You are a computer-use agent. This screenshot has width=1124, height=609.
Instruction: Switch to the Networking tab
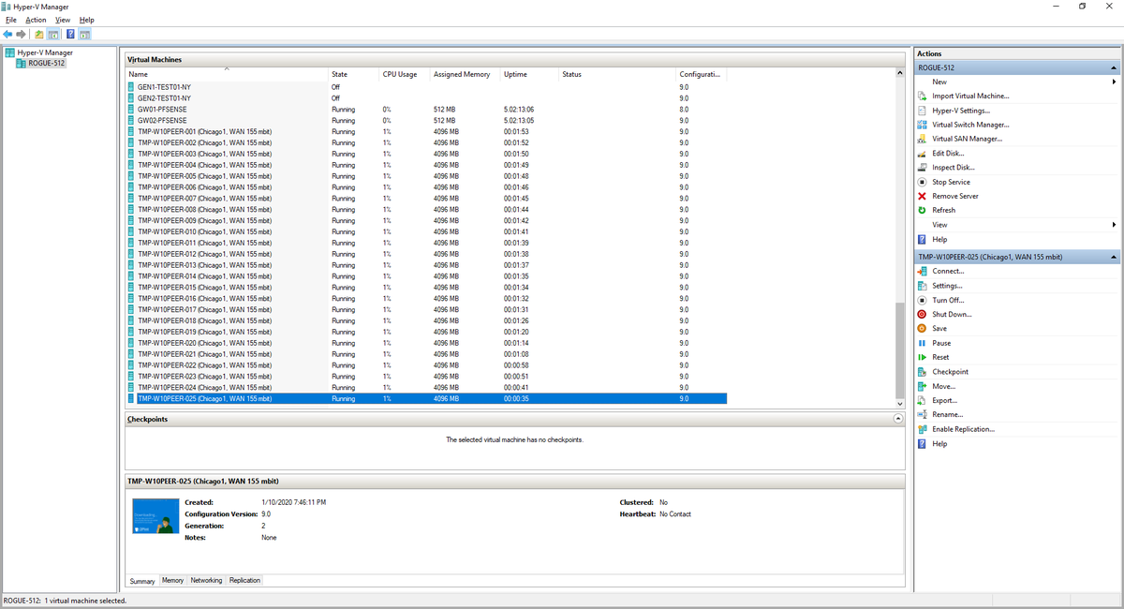point(206,581)
